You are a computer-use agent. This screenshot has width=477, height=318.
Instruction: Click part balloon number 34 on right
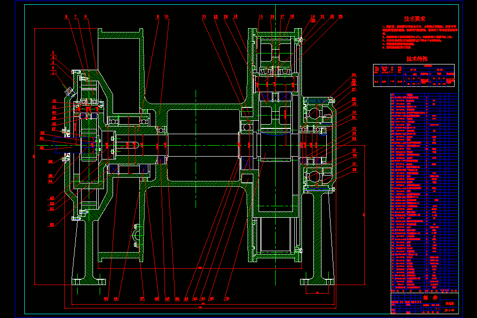coord(354,138)
